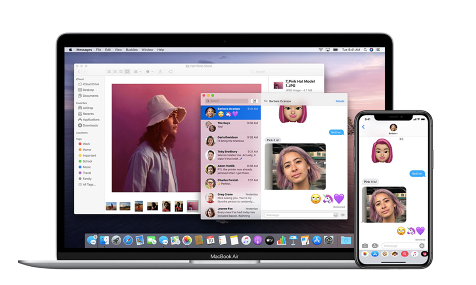The height and width of the screenshot is (285, 476).
Task: Open Launchpad rocket icon in dock
Action: [116, 240]
